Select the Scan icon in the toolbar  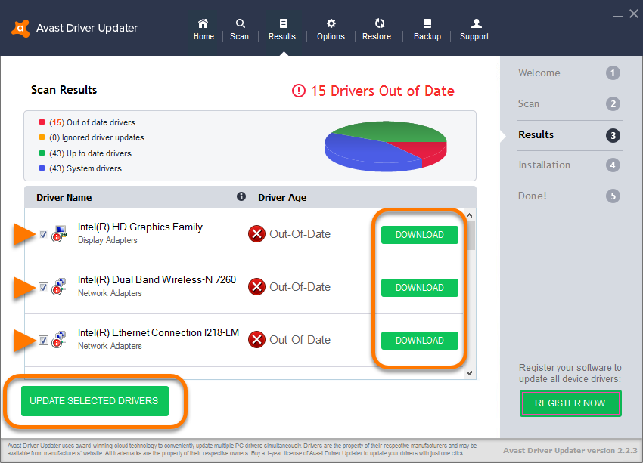239,29
